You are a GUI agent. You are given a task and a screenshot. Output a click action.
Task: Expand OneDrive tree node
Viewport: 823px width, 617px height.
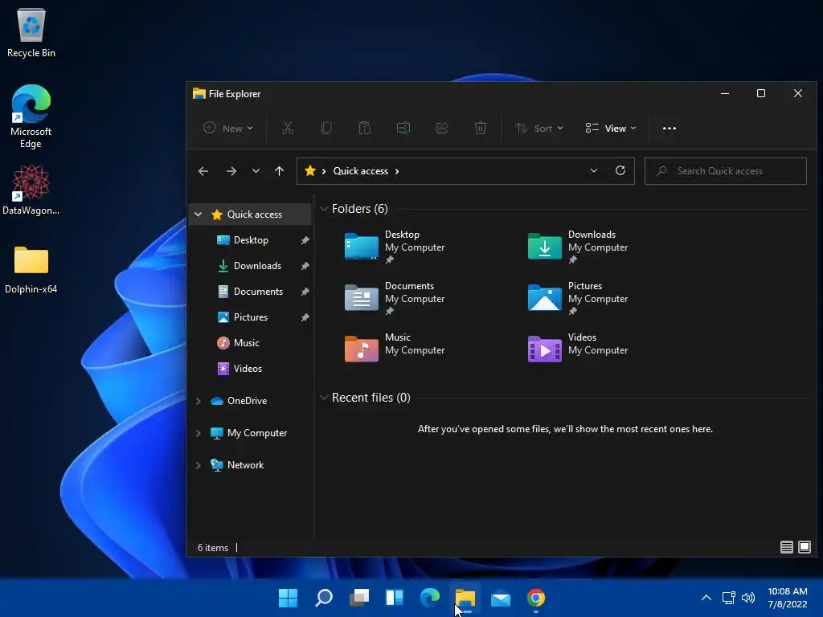[198, 401]
